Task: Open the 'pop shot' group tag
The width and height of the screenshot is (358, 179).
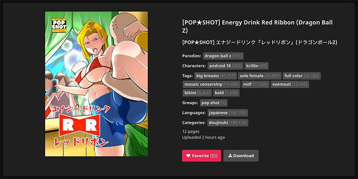Action: pos(214,103)
